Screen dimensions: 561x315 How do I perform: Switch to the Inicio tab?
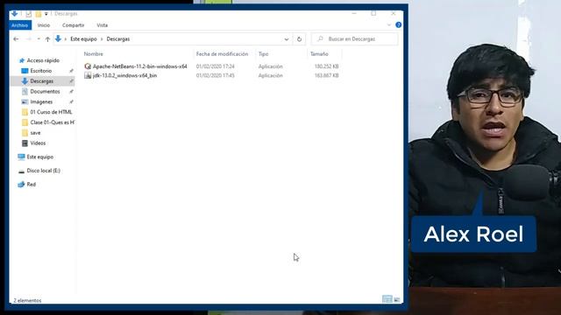point(44,25)
